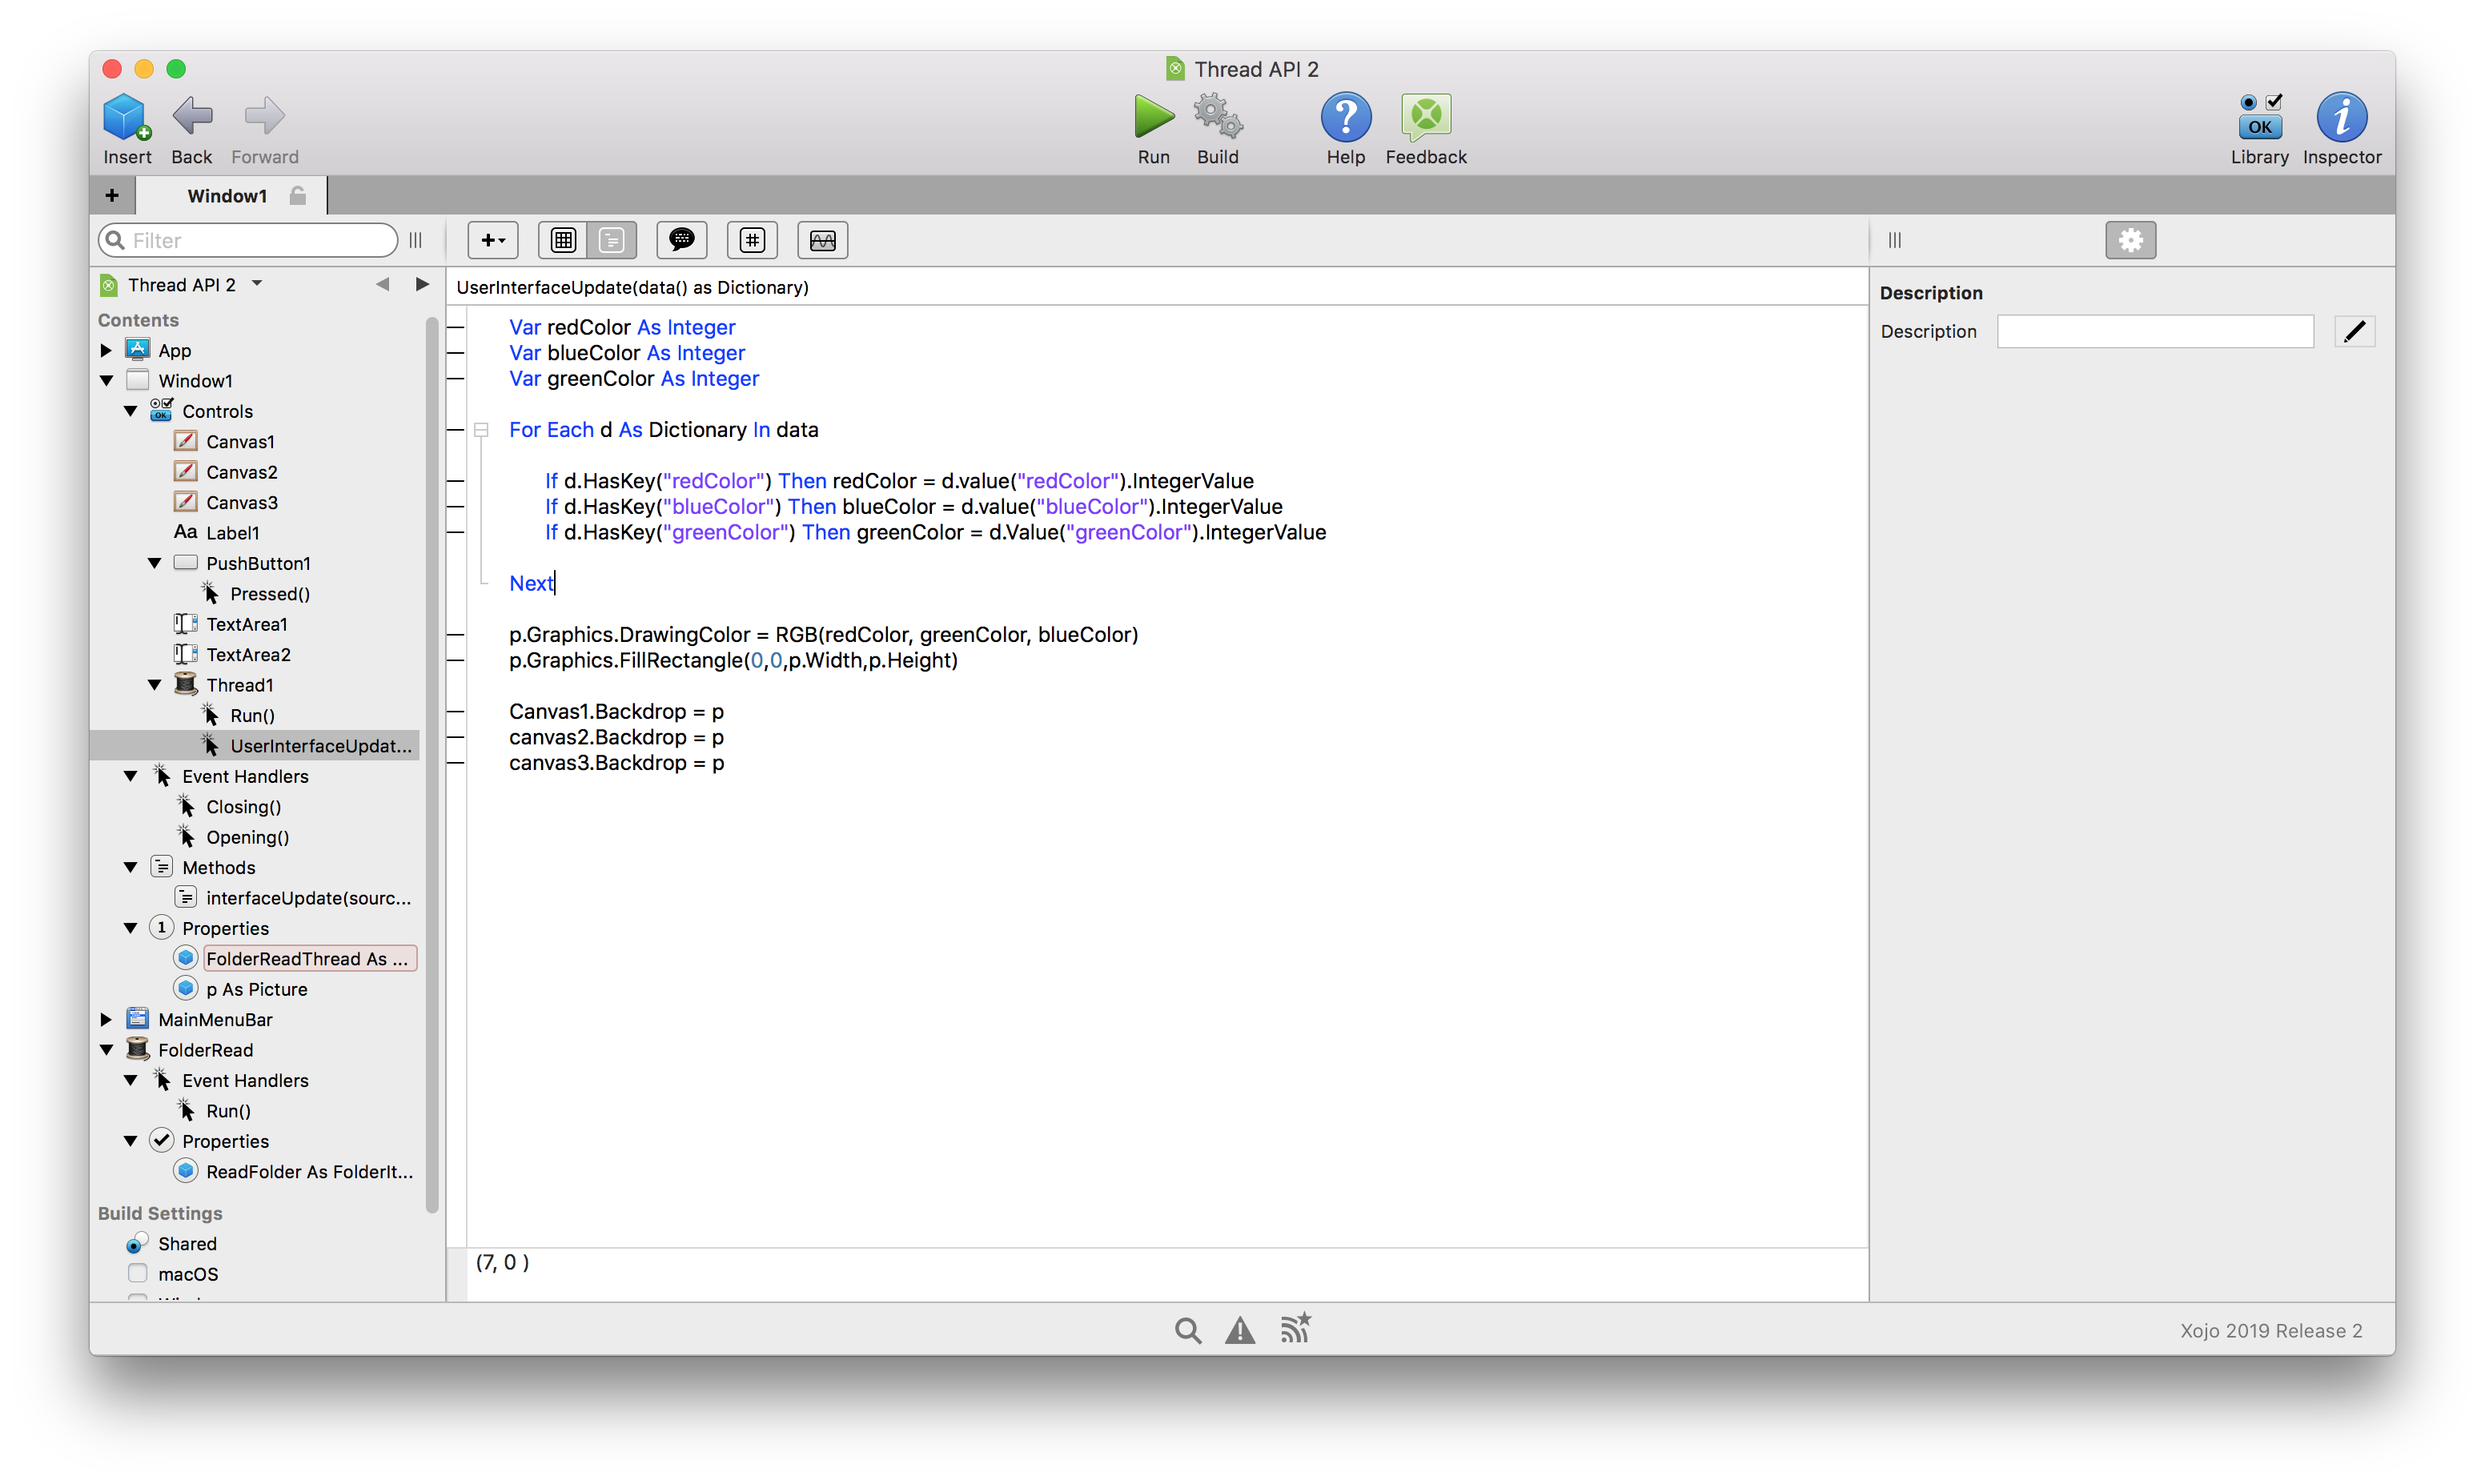Click the Forward arrow icon
The width and height of the screenshot is (2485, 1484).
tap(264, 116)
